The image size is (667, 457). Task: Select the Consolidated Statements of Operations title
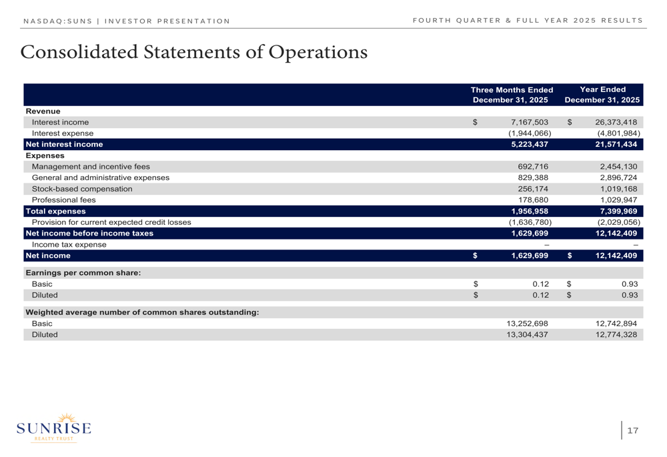coord(194,52)
